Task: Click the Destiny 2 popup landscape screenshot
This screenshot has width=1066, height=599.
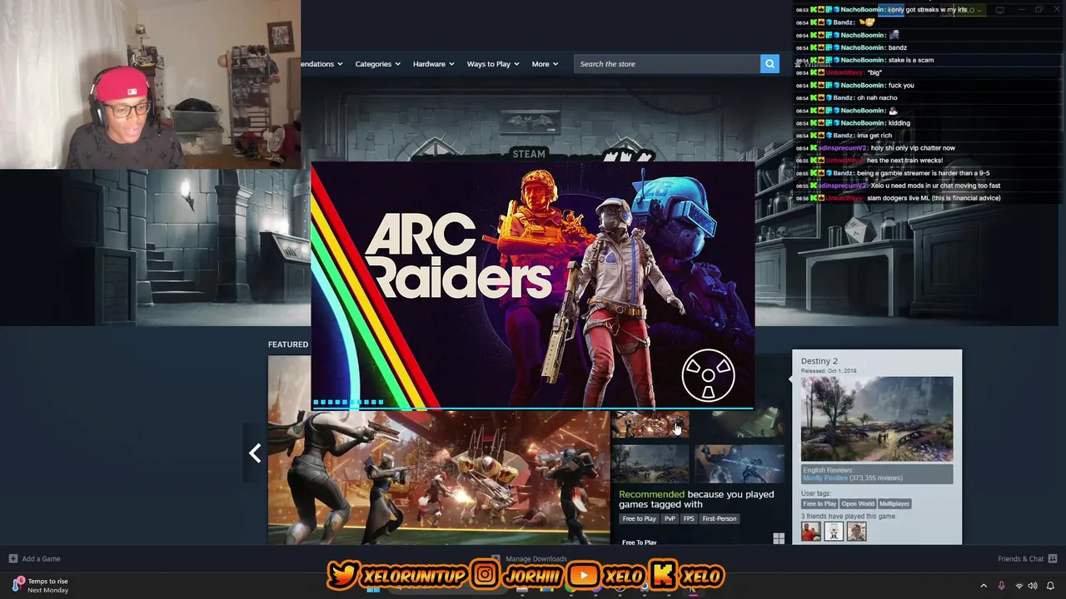Action: click(x=877, y=418)
